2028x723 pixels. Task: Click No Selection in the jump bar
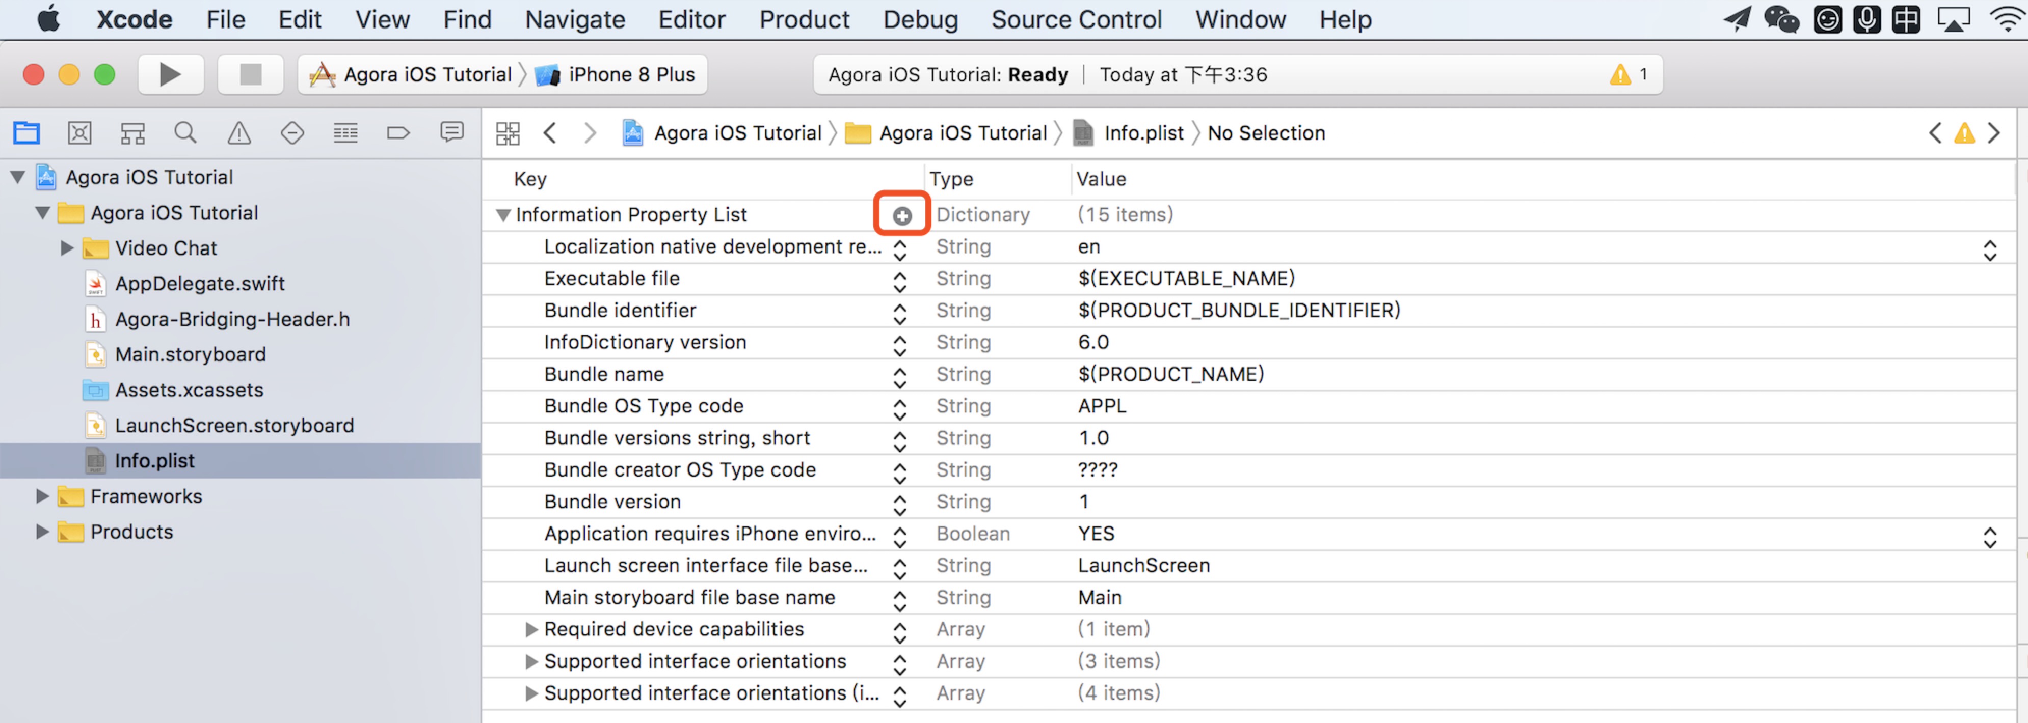pos(1266,133)
